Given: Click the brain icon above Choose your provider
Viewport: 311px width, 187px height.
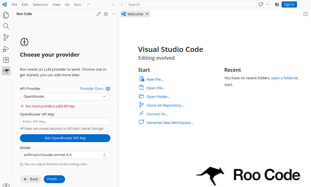Looking at the screenshot, I should [x=24, y=42].
